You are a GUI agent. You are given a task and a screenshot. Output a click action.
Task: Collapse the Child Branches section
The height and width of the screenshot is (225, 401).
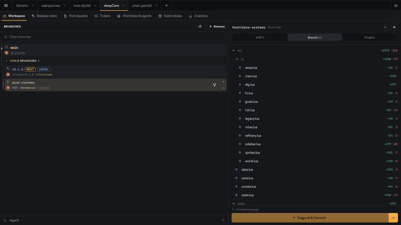pos(7,61)
